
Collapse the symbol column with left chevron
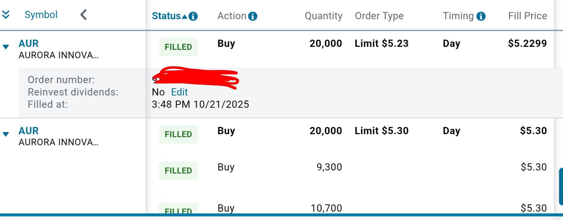[84, 14]
